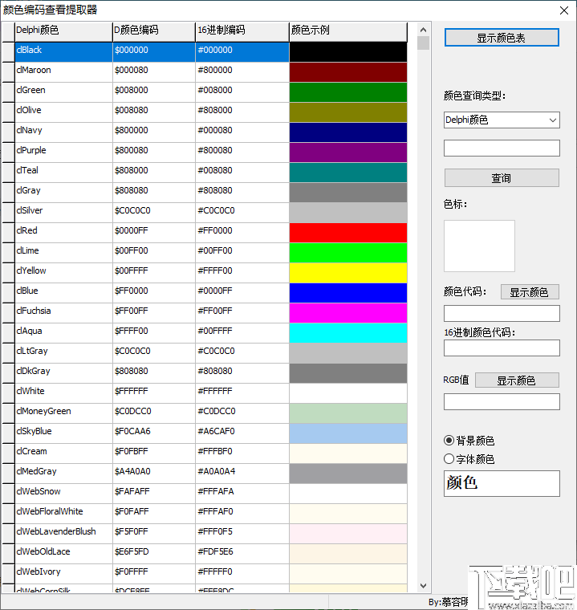Click the 16进制编码 column header
Viewport: 577px width, 610px height.
click(242, 31)
